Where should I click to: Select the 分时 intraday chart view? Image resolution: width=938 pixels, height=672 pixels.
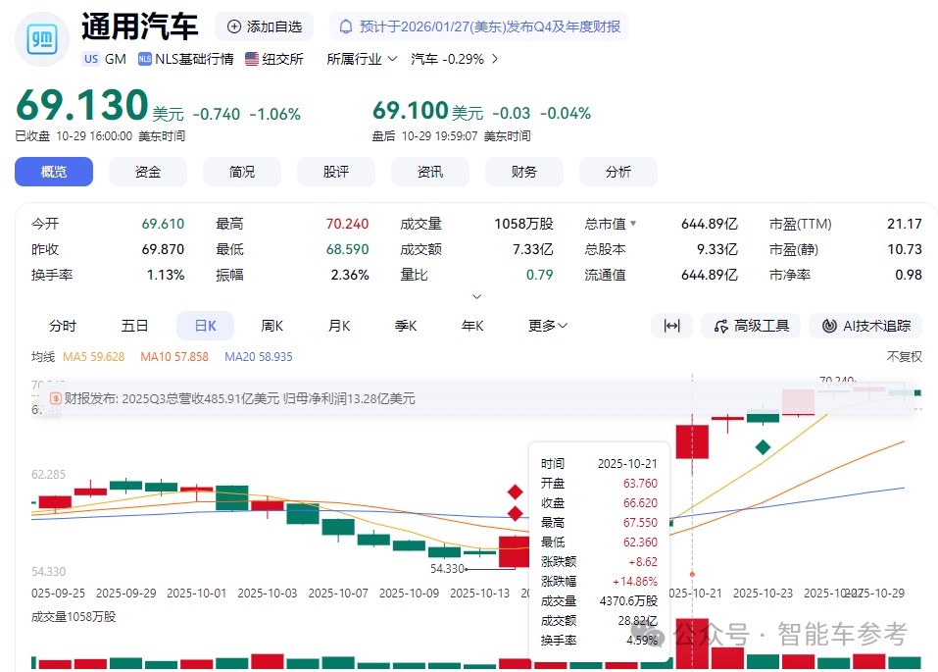click(63, 325)
